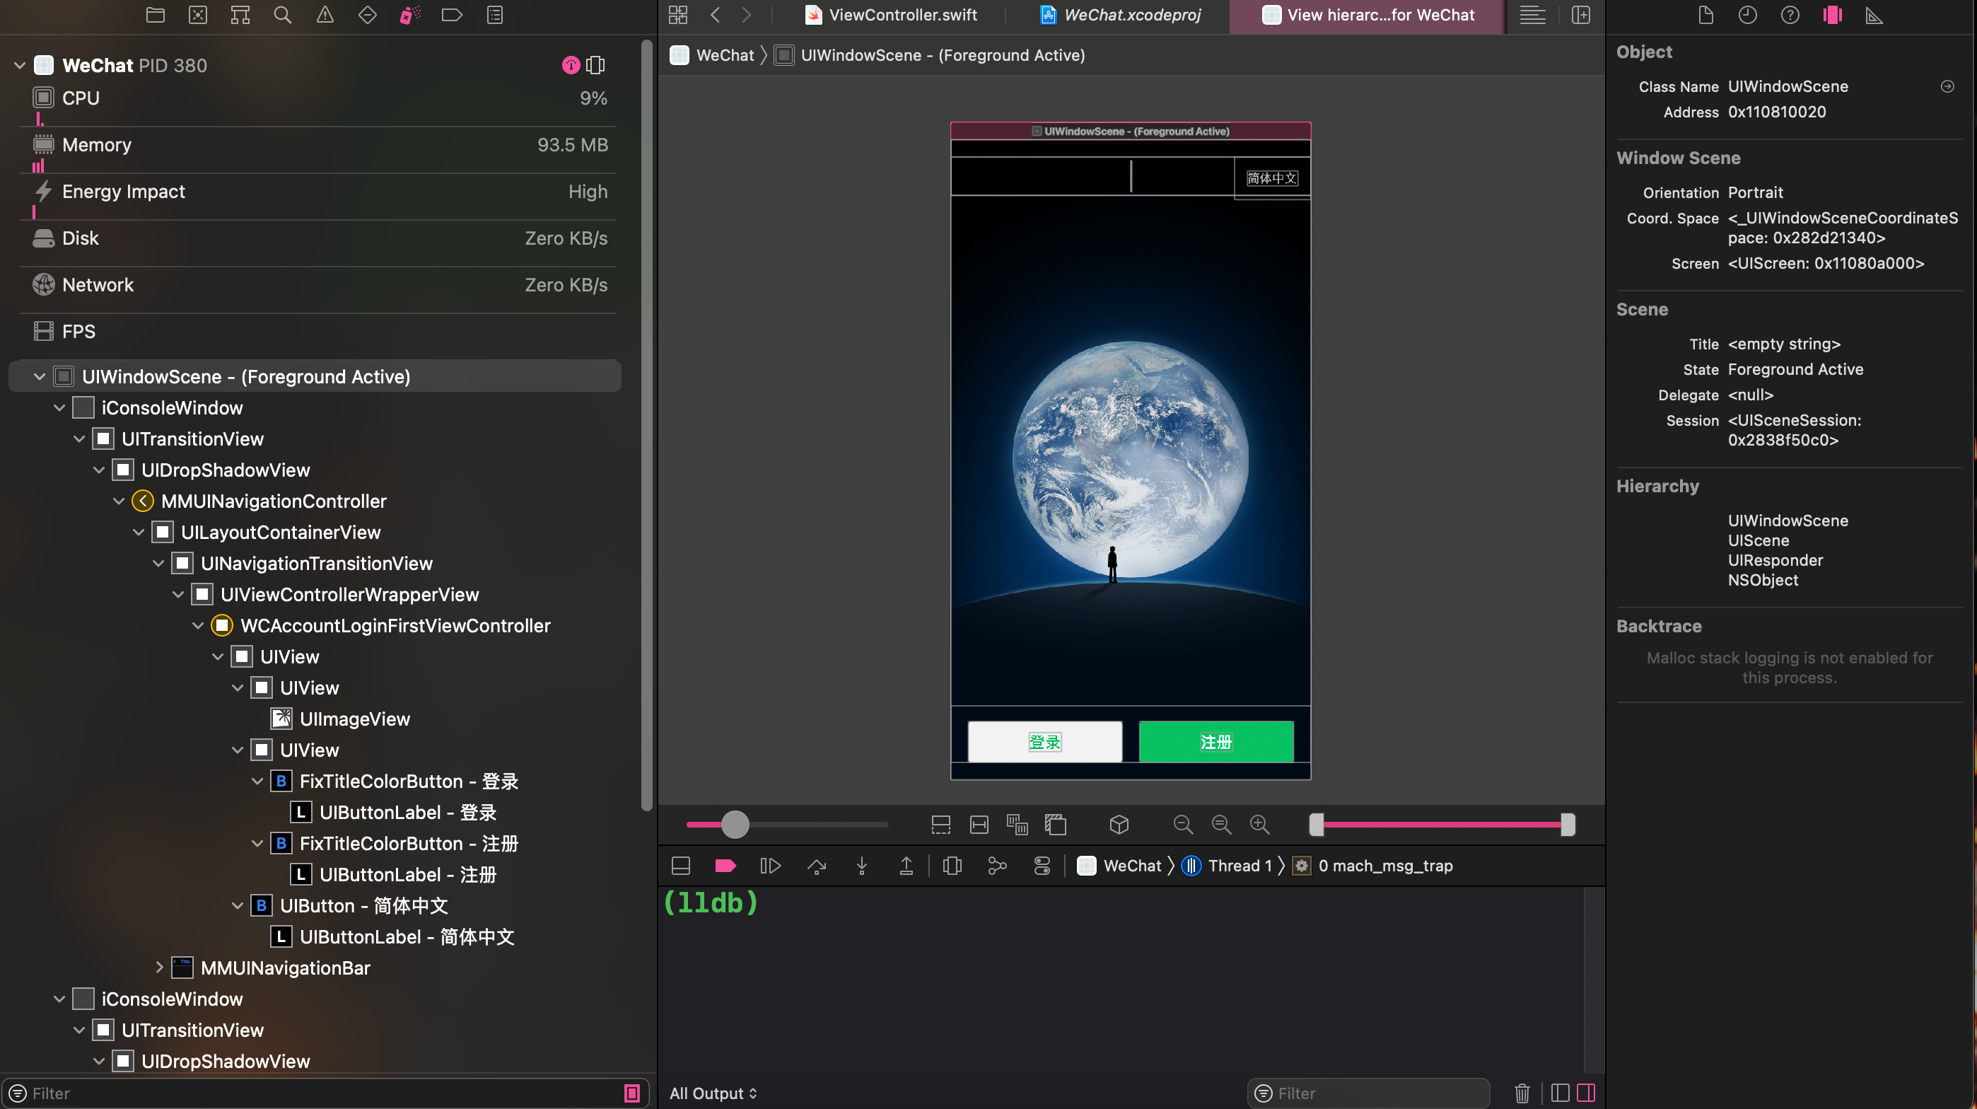Open the Source Control navigator
This screenshot has height=1109, width=1977.
pos(198,15)
